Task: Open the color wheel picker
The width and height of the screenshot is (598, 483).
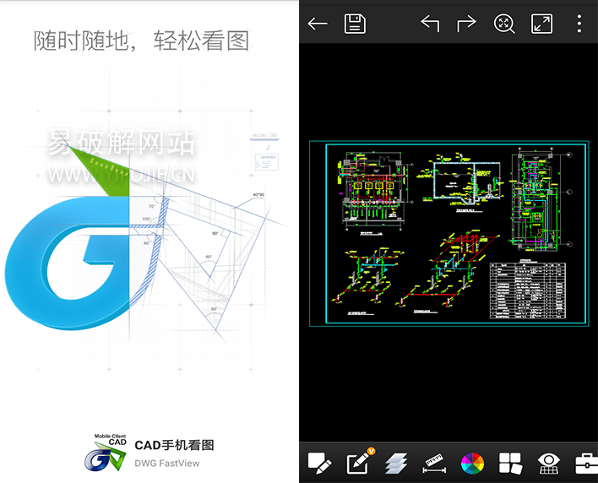Action: [x=472, y=464]
